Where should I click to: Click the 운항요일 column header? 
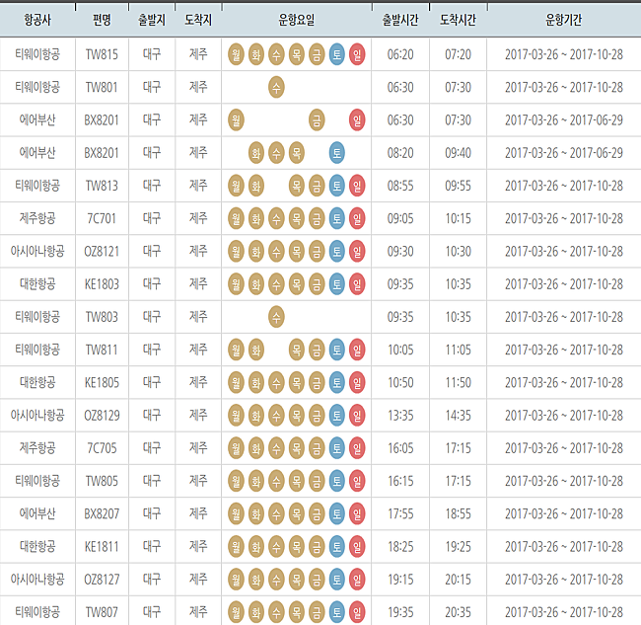(297, 20)
